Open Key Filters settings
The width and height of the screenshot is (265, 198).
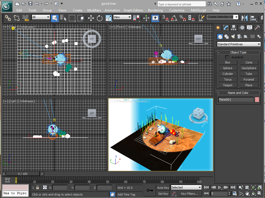tap(189, 194)
